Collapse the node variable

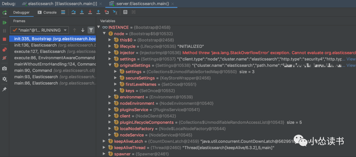pos(104,34)
